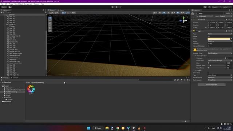Image resolution: width=233 pixels, height=131 pixels.
Task: Open the Render Mode 'Important' dropdown
Action: pos(220,78)
